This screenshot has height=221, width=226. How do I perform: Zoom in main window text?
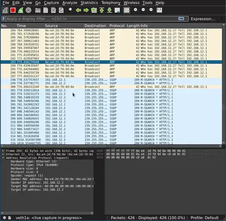(136, 10)
